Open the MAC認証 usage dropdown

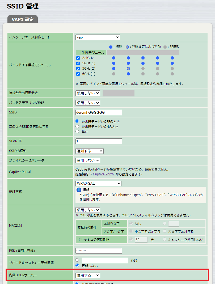click(88, 210)
